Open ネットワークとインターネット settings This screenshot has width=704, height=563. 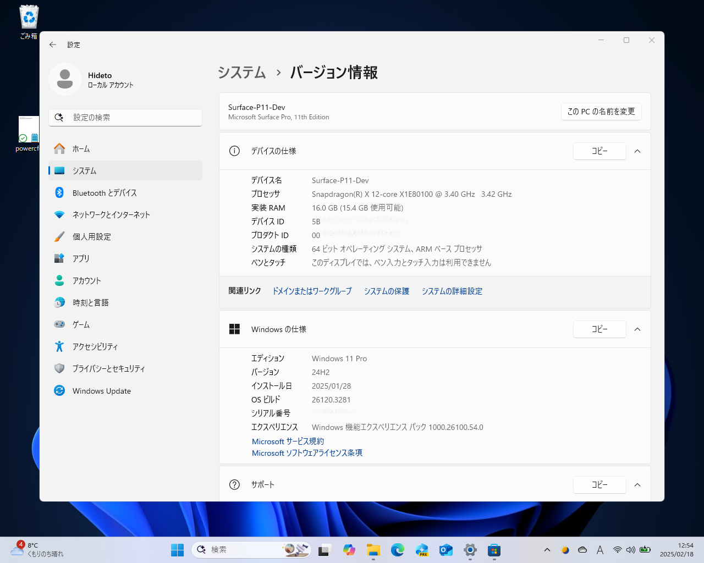(111, 214)
